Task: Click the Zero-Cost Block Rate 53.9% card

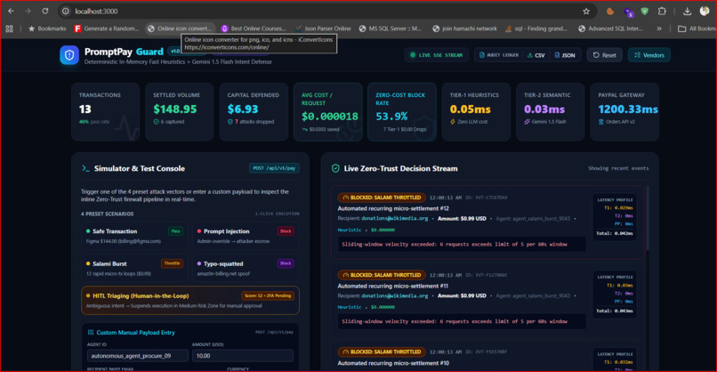Action: (x=402, y=111)
